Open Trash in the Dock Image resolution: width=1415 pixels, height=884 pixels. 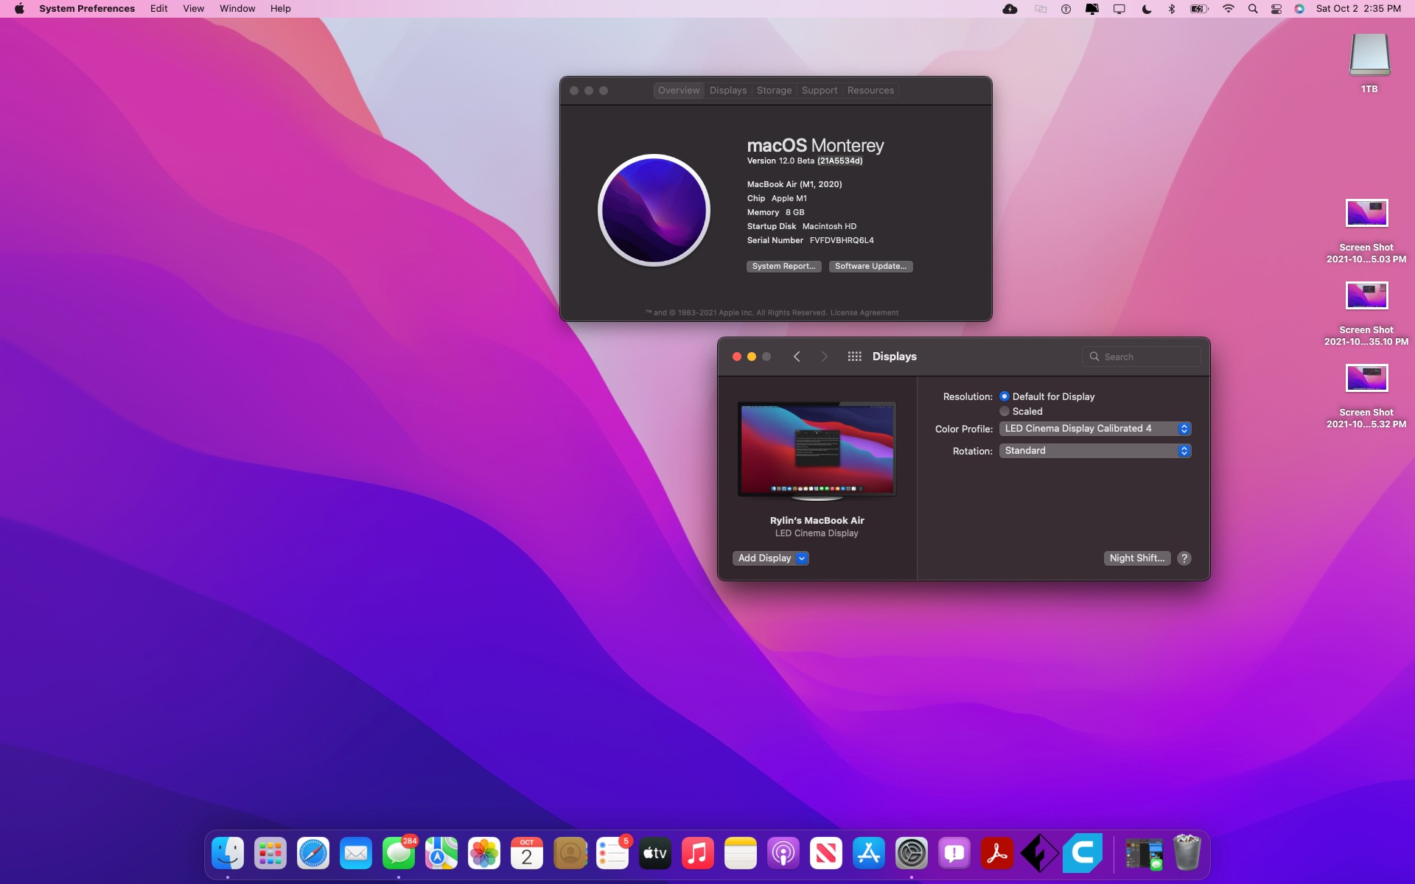click(x=1187, y=853)
